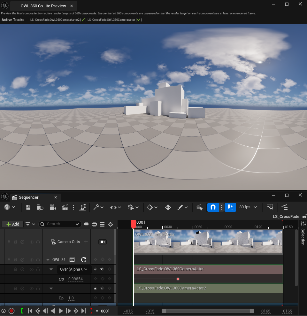Click the record button in playback bar

tap(12, 311)
